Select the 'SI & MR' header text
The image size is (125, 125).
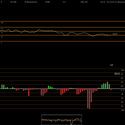(13, 2)
